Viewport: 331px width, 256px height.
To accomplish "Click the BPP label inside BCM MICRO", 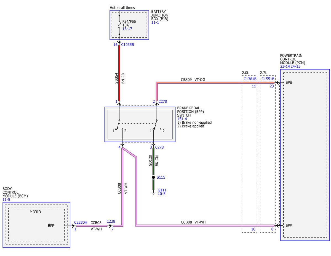I will point(51,226).
